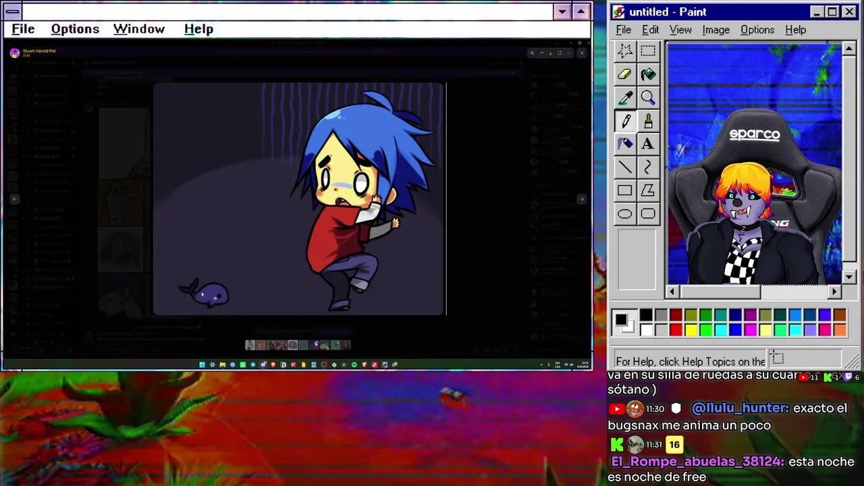This screenshot has height=486, width=864.
Task: Select the Pencil tool in Paint
Action: [x=625, y=121]
